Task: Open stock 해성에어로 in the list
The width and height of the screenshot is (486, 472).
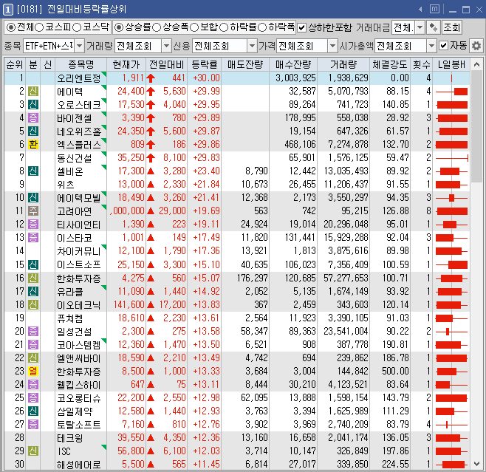Action: [79, 465]
